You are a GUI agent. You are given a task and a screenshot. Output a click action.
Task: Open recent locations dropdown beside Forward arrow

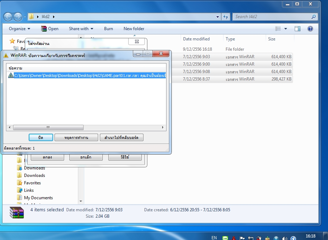tap(25, 17)
